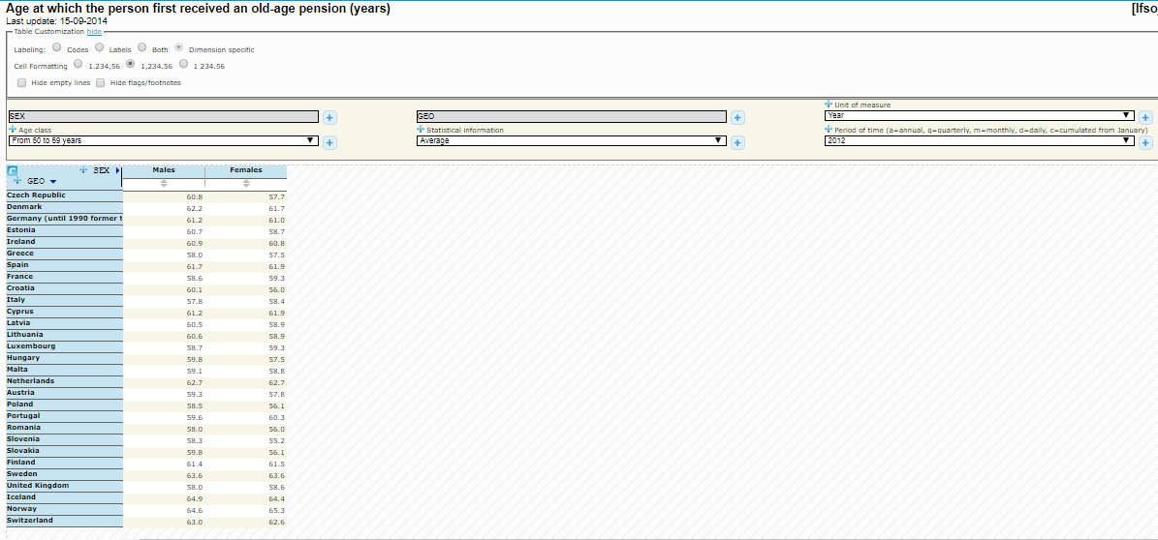
Task: Click the plus button next to Age class dropdown
Action: click(x=329, y=143)
